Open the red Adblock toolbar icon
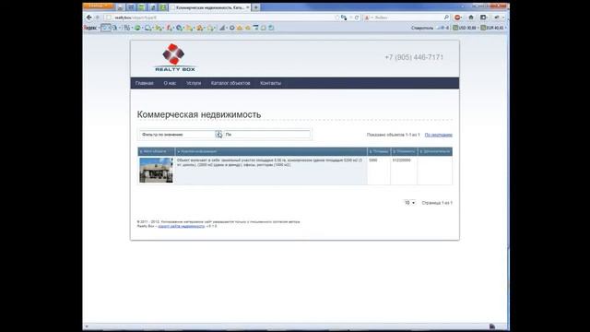This screenshot has width=590, height=332. (x=458, y=18)
